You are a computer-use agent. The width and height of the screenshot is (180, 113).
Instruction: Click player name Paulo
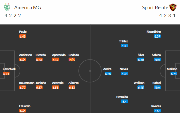23,32
